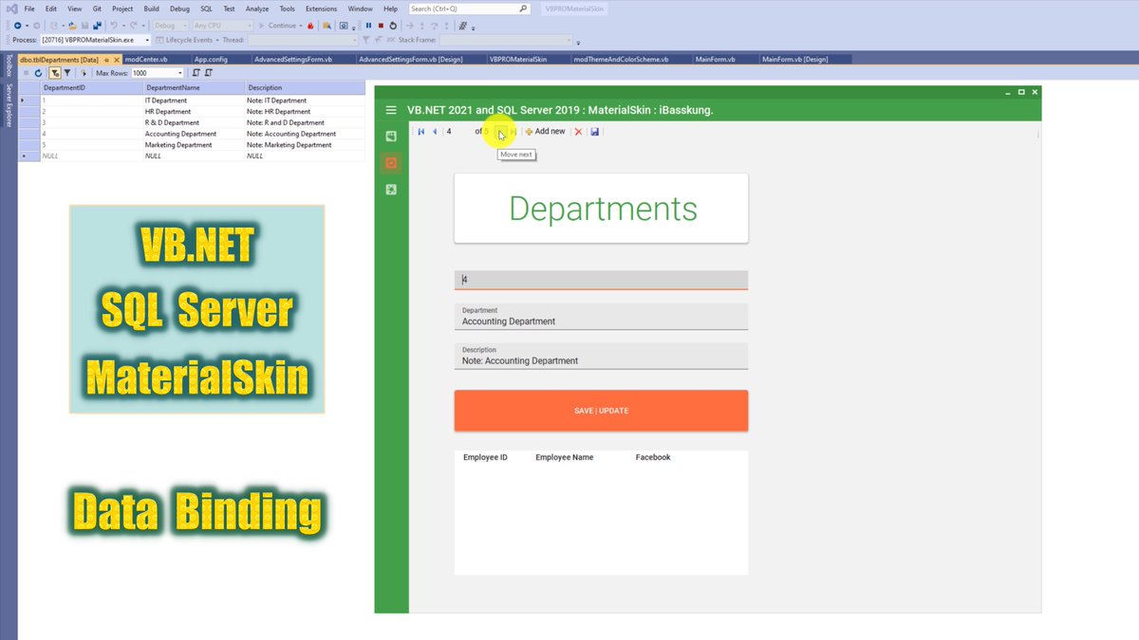Open Max Rows dropdown

point(179,73)
